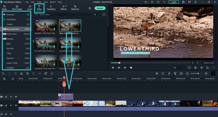Mute the audio track 1 speaker
The width and height of the screenshot is (218, 117).
click(11, 114)
